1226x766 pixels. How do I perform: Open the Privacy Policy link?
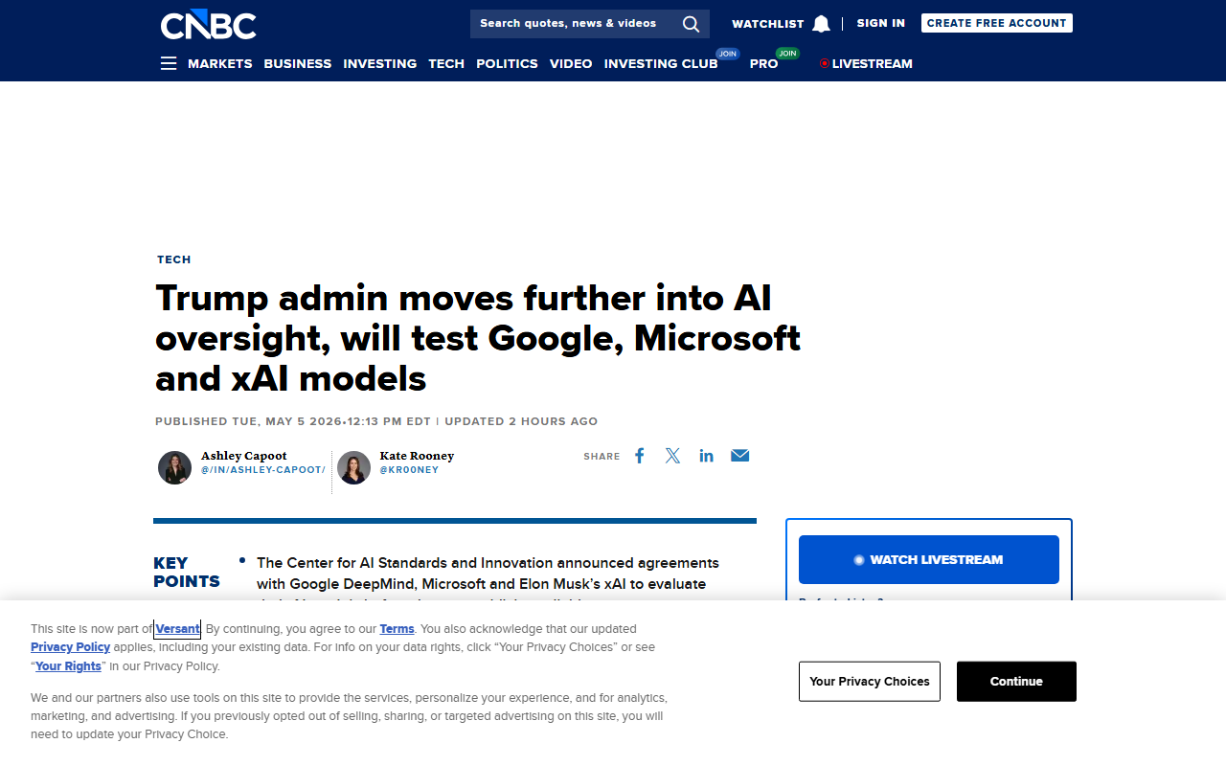pos(71,647)
